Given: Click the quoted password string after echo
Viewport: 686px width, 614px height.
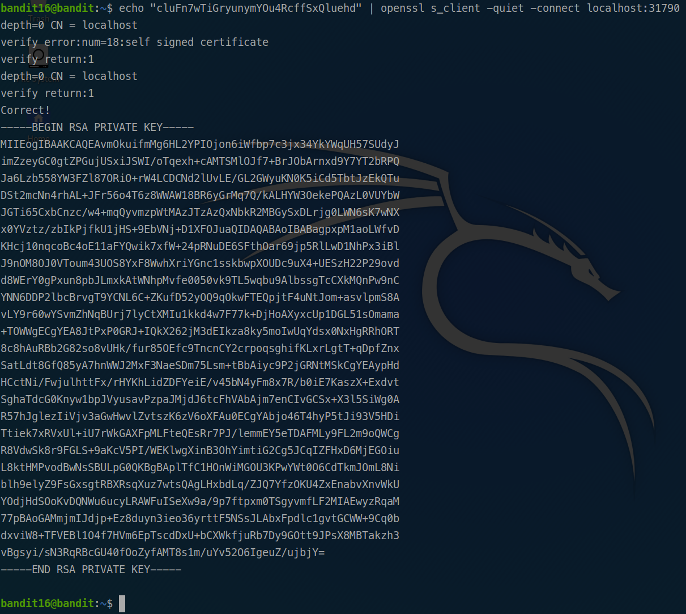Looking at the screenshot, I should click(255, 8).
